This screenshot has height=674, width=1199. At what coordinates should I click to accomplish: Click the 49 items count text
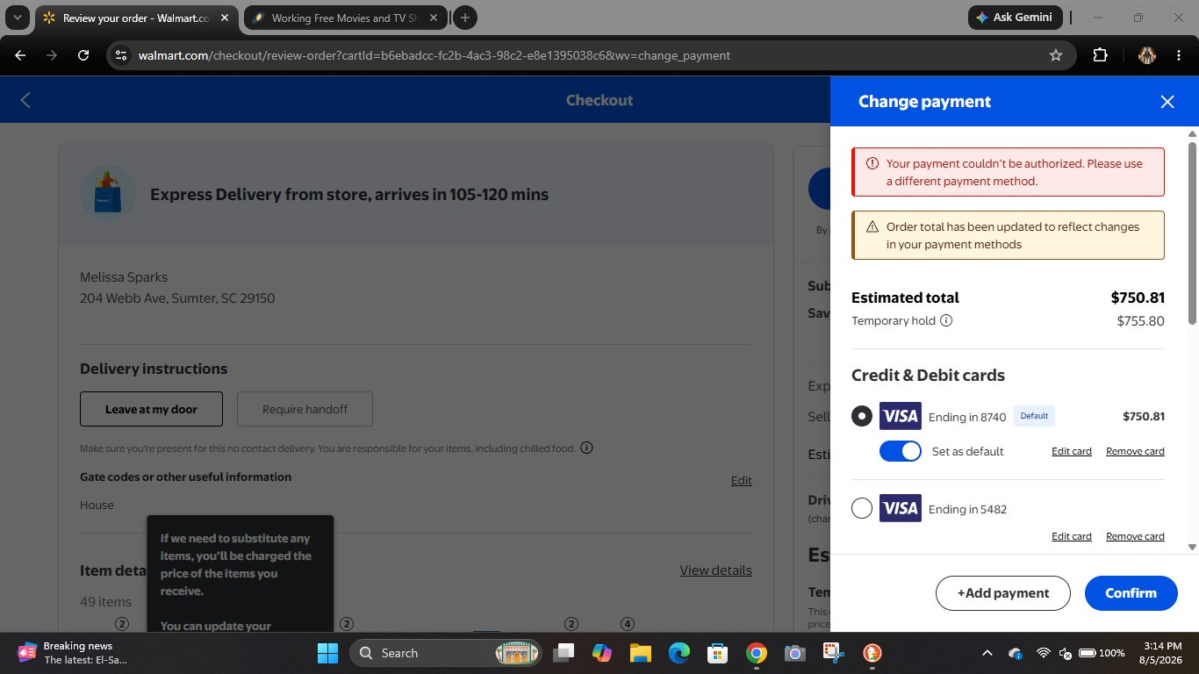[105, 602]
